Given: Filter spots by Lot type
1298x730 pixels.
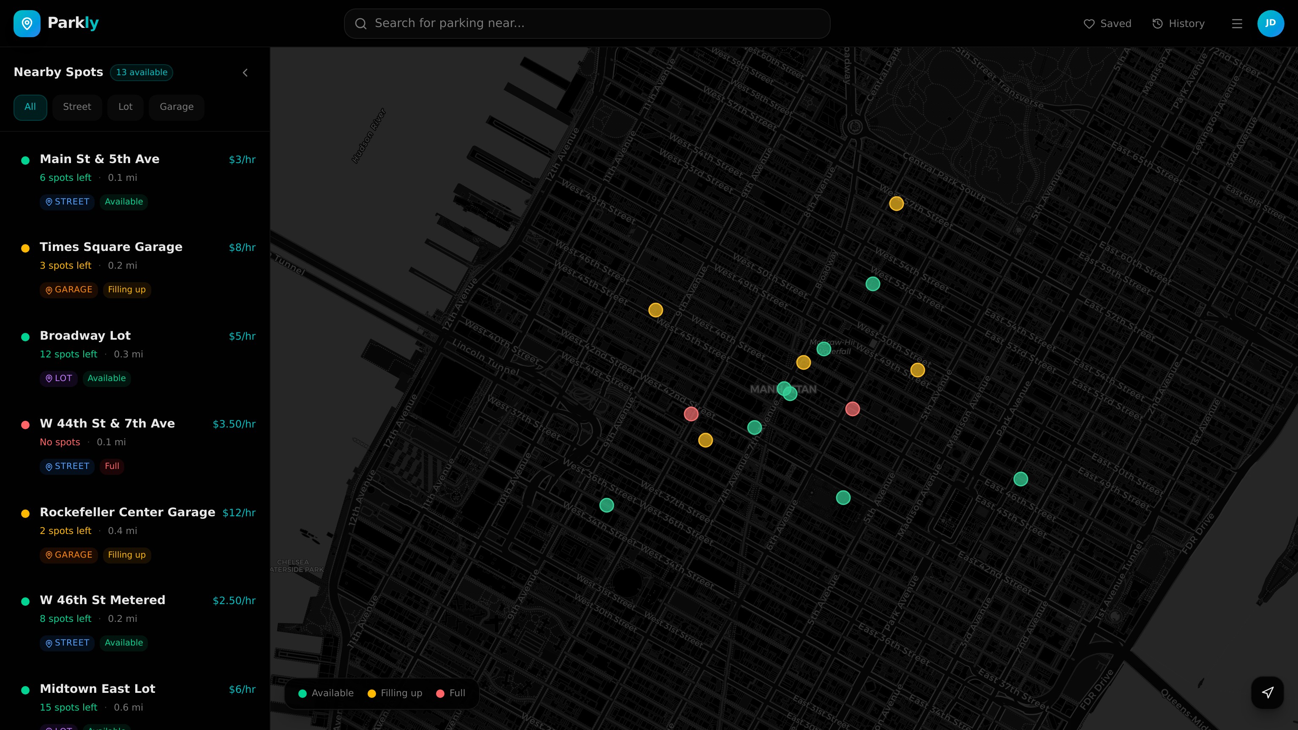Looking at the screenshot, I should pyautogui.click(x=125, y=107).
